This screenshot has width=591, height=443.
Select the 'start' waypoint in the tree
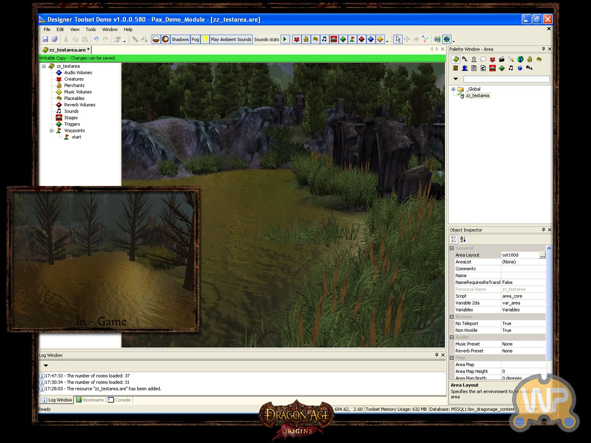click(77, 137)
